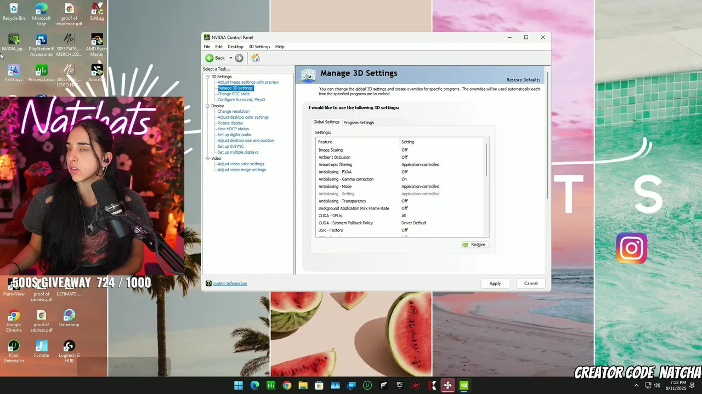This screenshot has height=394, width=702.
Task: Open Microsoft Store from the taskbar
Action: tap(319, 385)
